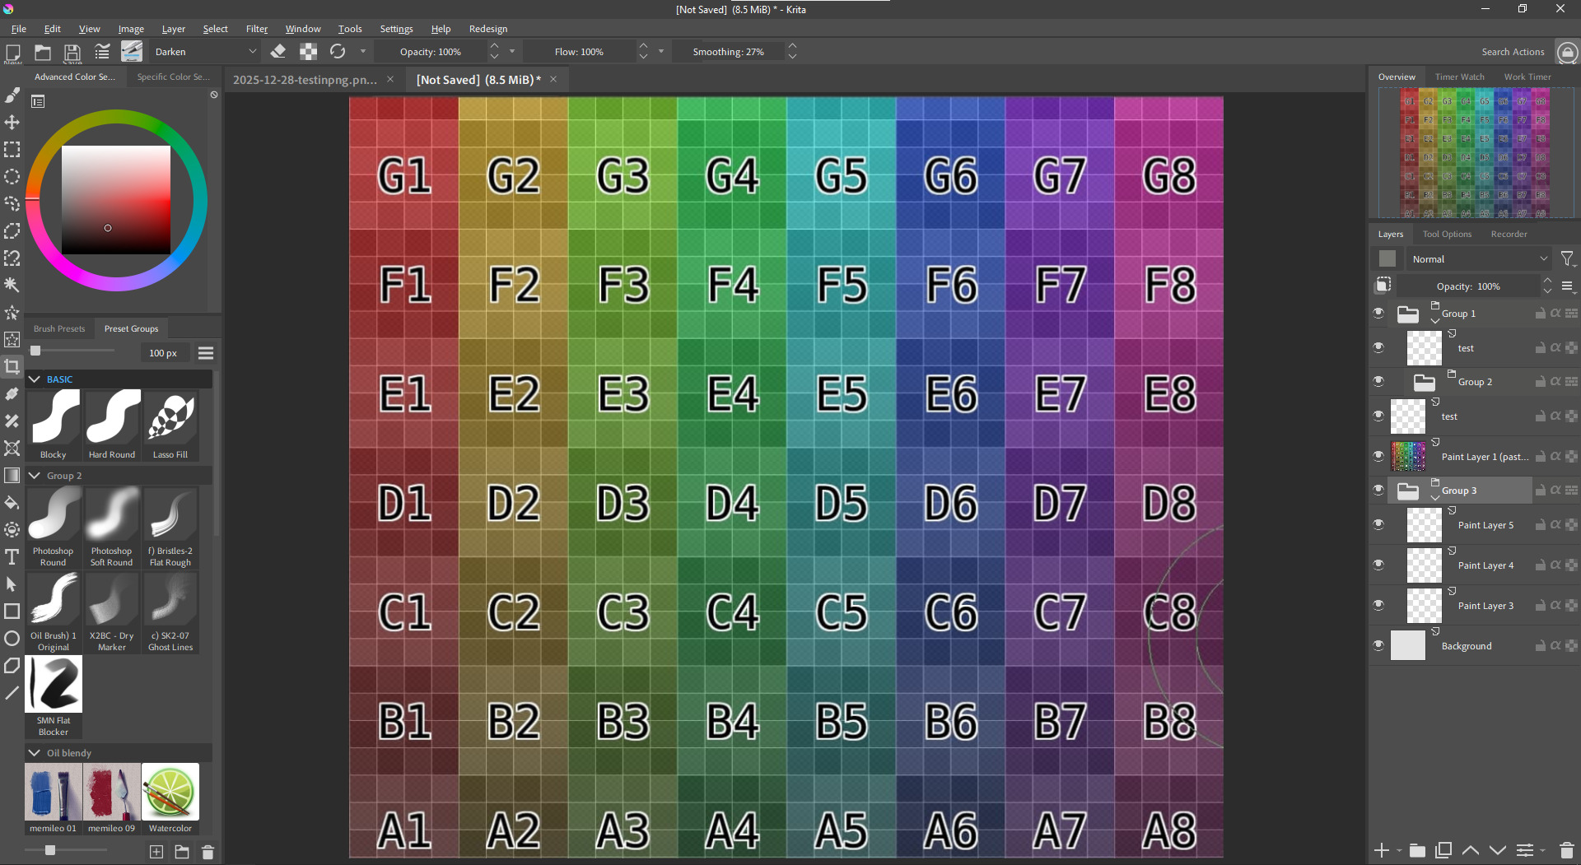The height and width of the screenshot is (865, 1581).
Task: Choose the Ellipse shape tool
Action: (x=12, y=639)
